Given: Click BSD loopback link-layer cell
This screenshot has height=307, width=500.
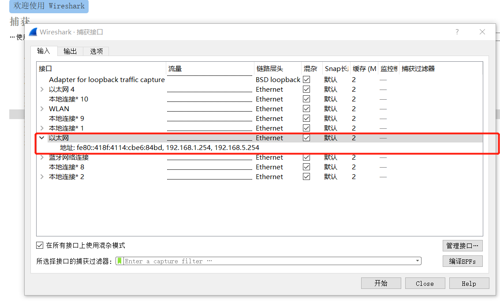Looking at the screenshot, I should (x=278, y=79).
